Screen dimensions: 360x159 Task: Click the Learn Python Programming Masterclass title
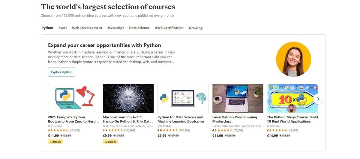click(x=235, y=119)
